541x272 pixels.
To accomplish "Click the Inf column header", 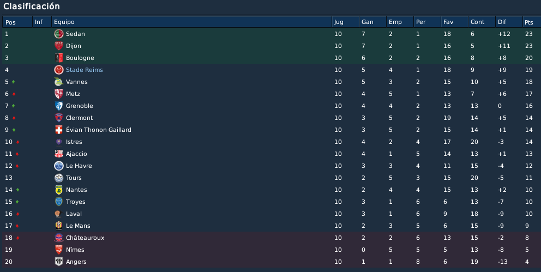I will 42,22.
